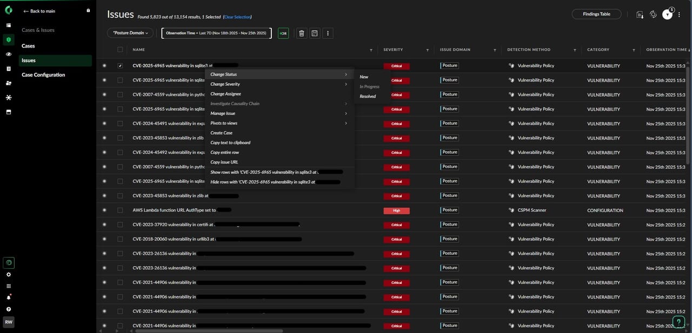Expand the Change Severity submenu
692x333 pixels.
tap(278, 84)
